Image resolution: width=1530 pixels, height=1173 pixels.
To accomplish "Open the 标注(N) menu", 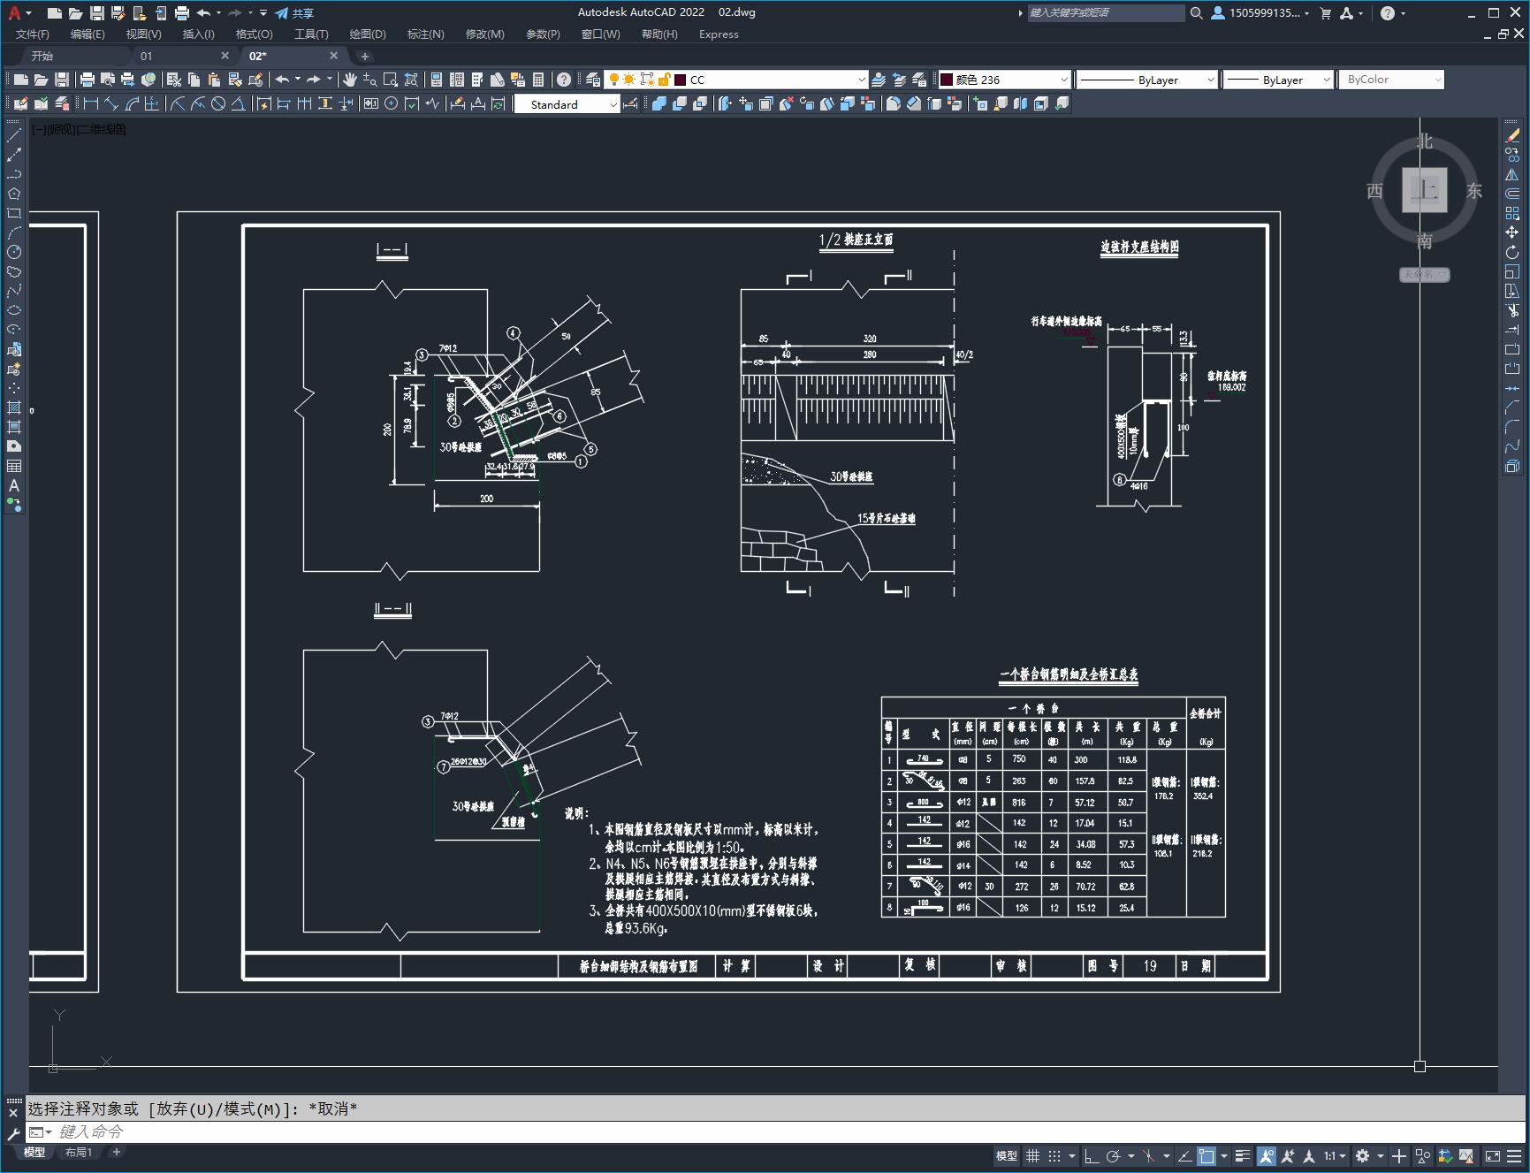I will pos(425,34).
